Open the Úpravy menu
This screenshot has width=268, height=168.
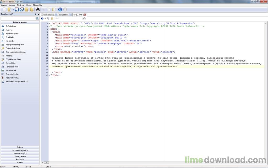pos(12,5)
